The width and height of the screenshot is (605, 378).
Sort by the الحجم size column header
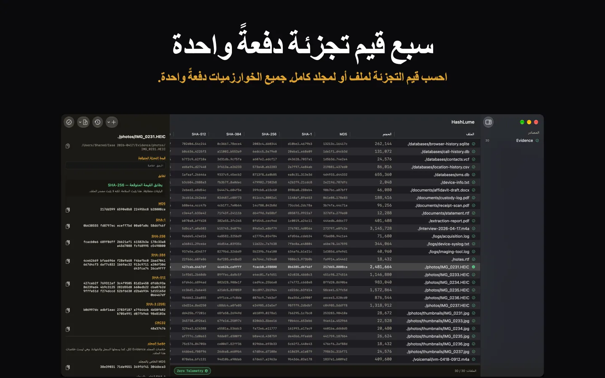coord(387,134)
